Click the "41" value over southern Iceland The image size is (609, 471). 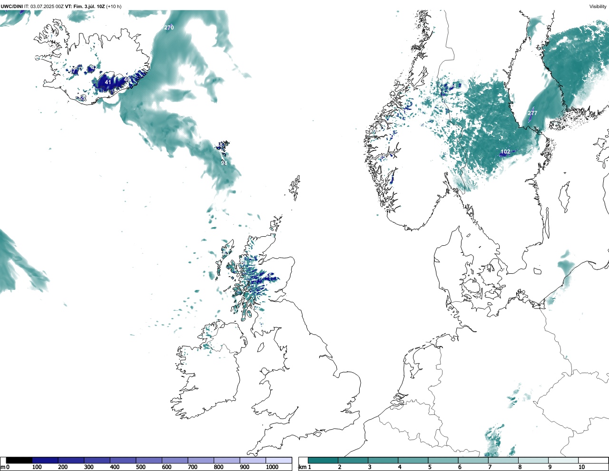(108, 82)
